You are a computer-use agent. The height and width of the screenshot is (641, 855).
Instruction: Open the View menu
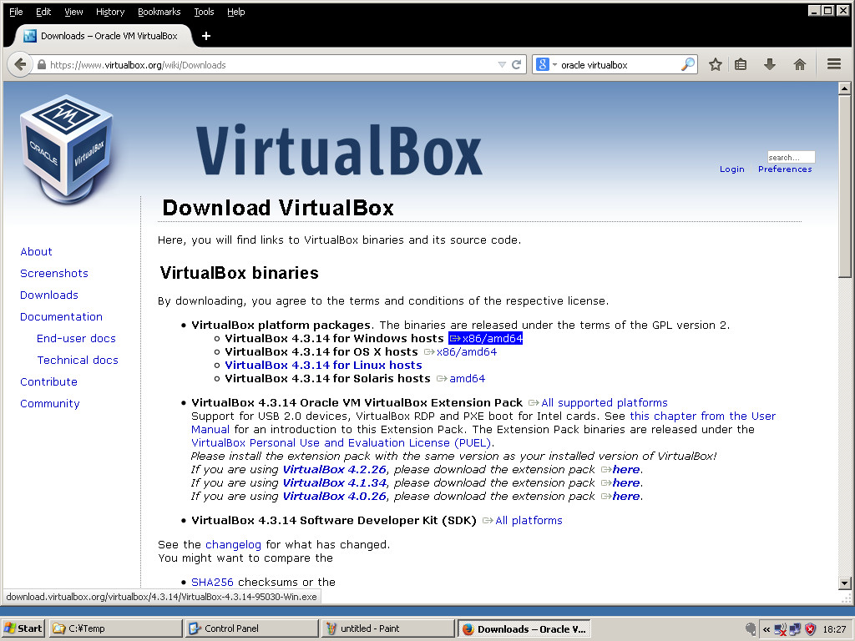coord(73,12)
